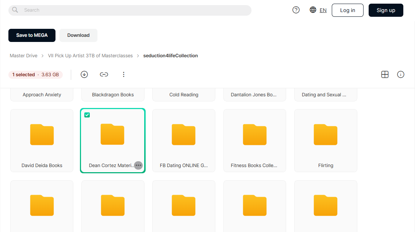Select the David Deida Books folder icon
The image size is (415, 232).
point(42,135)
